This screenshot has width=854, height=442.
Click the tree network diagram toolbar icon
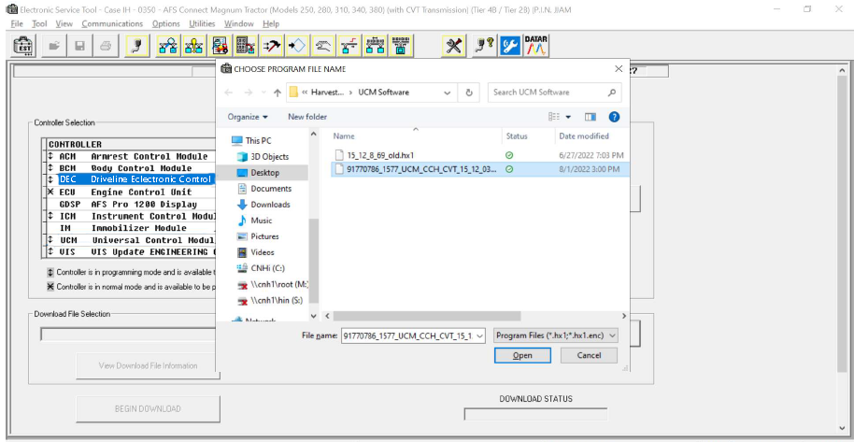click(376, 46)
